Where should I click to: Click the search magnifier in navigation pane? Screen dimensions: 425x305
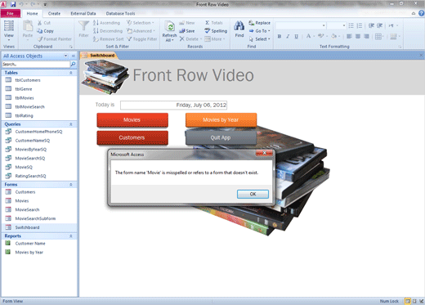[x=73, y=64]
